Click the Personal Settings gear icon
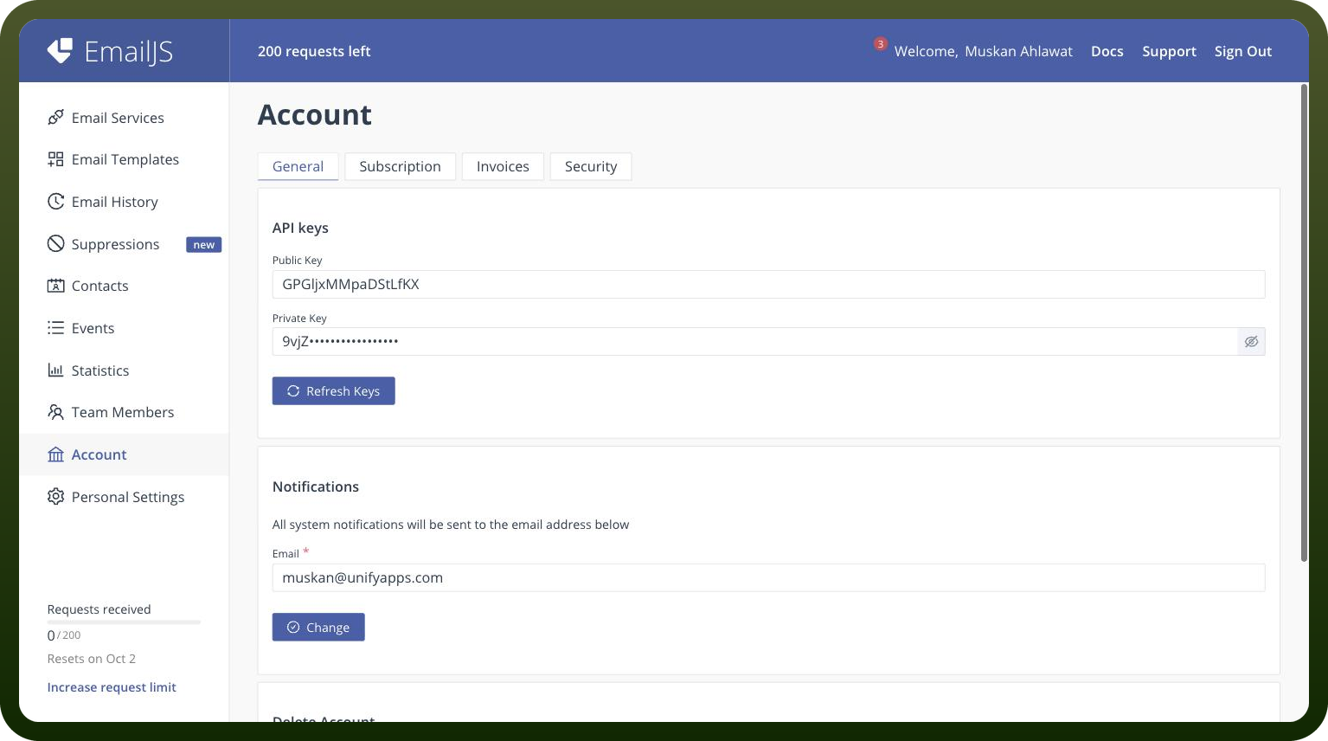 (55, 497)
